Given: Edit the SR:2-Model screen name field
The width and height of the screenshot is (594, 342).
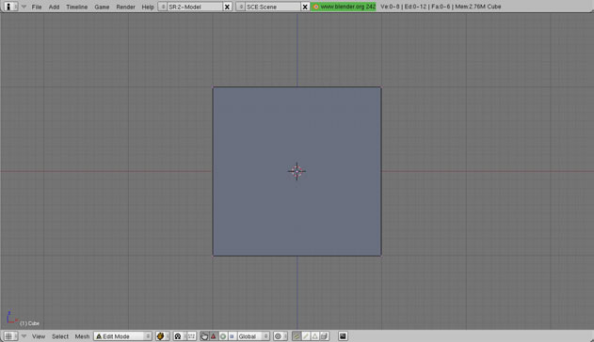Looking at the screenshot, I should point(195,7).
